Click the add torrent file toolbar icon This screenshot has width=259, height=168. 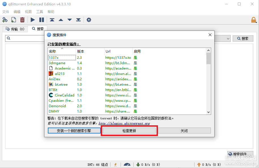(14, 20)
